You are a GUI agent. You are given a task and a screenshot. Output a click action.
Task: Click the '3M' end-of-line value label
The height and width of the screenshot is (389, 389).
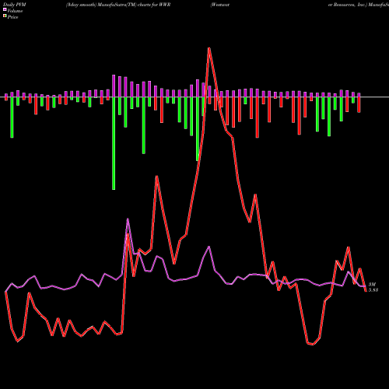(x=372, y=285)
